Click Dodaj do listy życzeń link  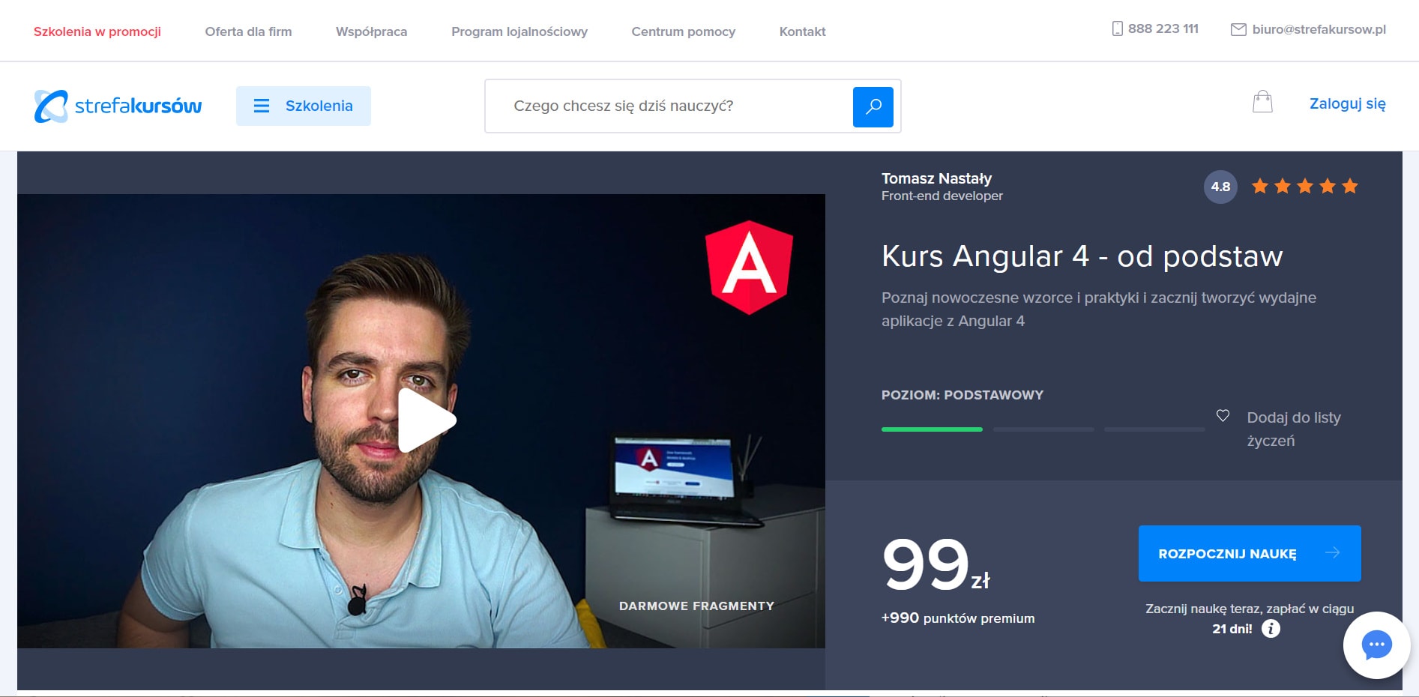point(1294,429)
